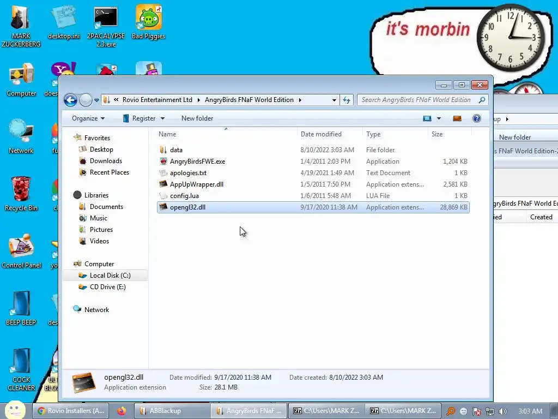558x419 pixels.
Task: Open CD Drive (E:) in navigation pane
Action: tap(107, 287)
